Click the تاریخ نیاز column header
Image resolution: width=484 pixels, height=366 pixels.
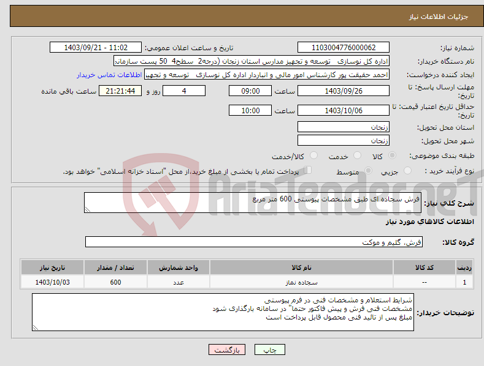53,267
